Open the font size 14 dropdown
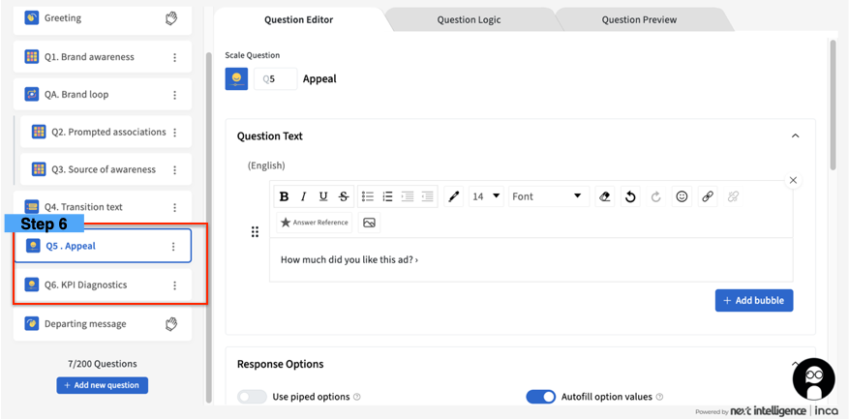849x419 pixels. 486,196
